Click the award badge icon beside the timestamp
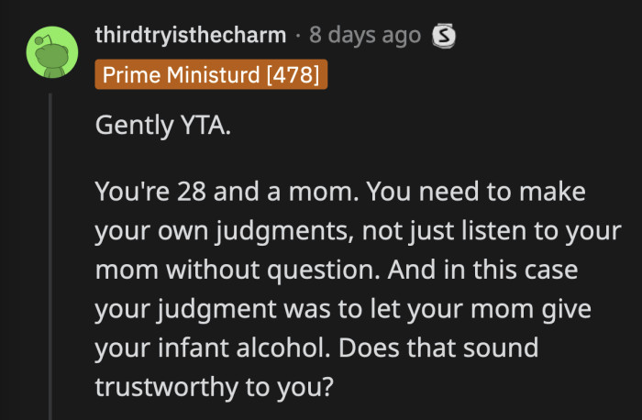The height and width of the screenshot is (420, 642). [x=444, y=37]
